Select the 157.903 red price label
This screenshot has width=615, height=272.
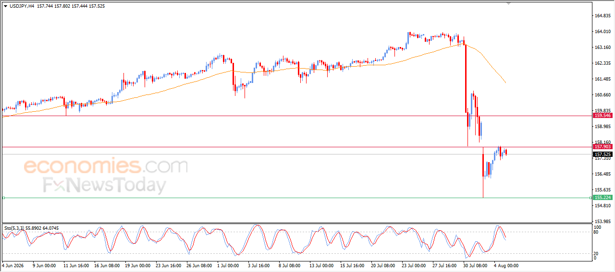click(x=603, y=147)
